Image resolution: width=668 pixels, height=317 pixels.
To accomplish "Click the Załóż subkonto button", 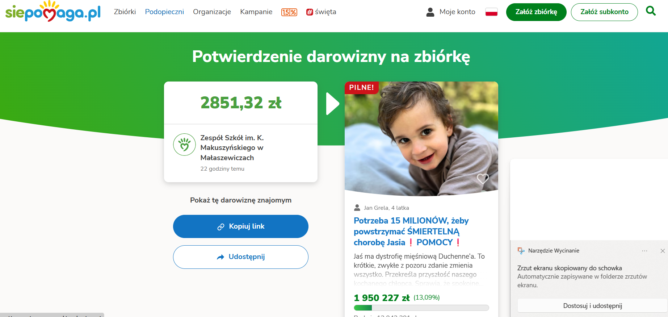I will tap(604, 12).
